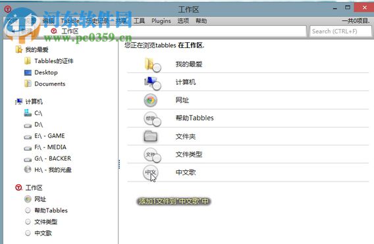This screenshot has height=244, width=374.
Task: Click the 您正在浏览tabbles 在工作区 heading text
Action: (165, 45)
